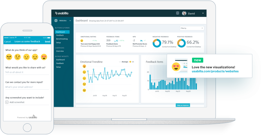Click the heart-eyes emoji on trendline axis

[84, 66]
